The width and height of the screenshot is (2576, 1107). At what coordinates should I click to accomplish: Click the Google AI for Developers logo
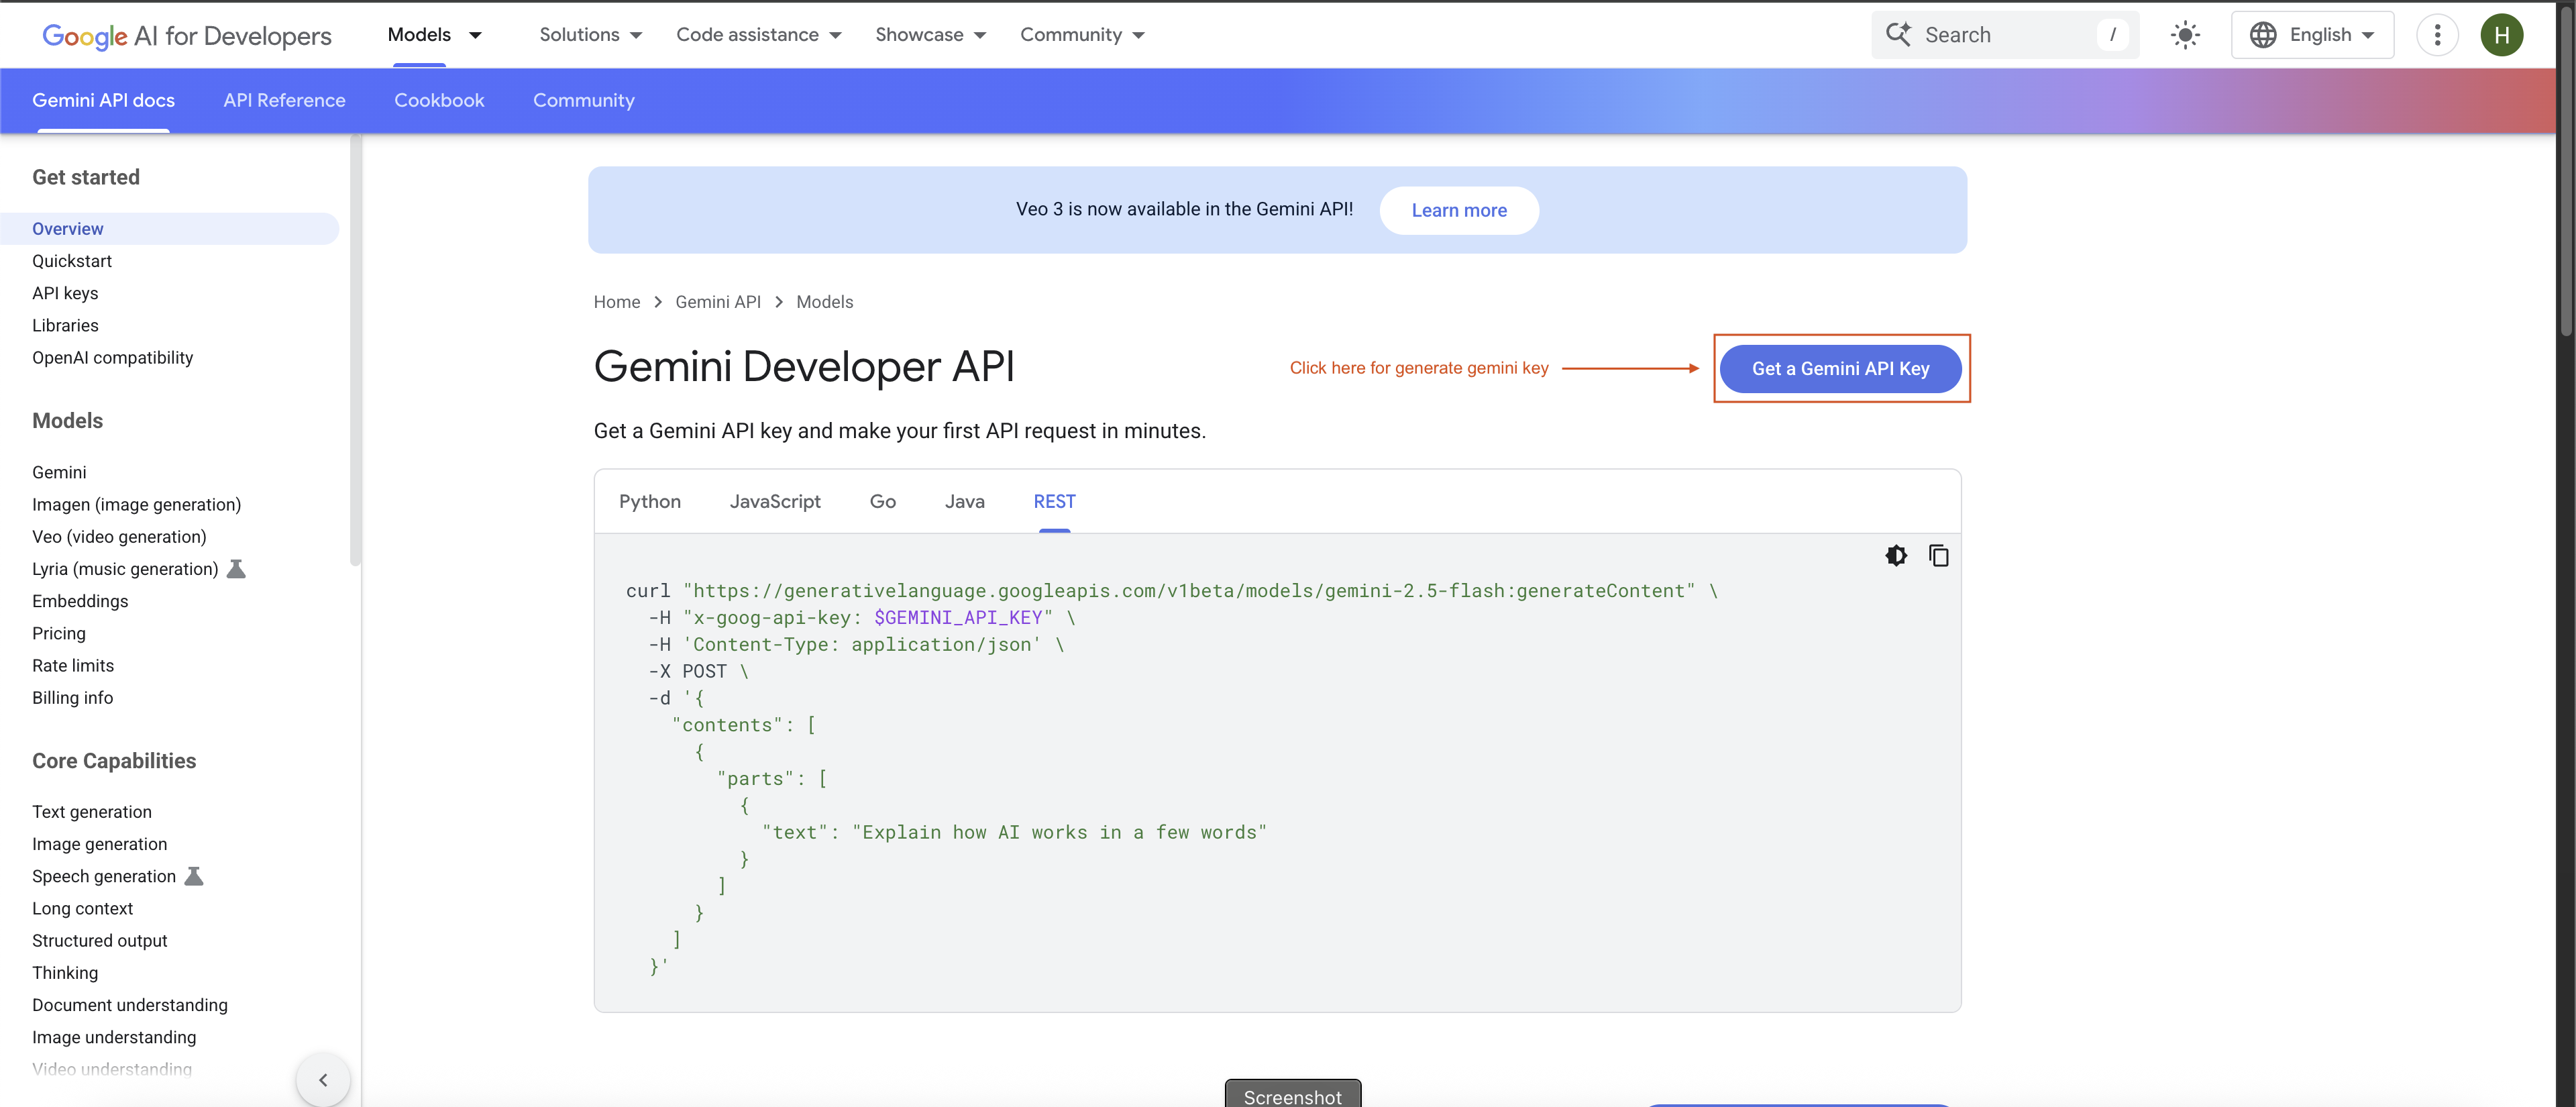187,35
